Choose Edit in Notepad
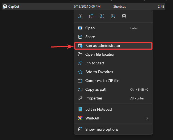The width and height of the screenshot is (173, 140). coord(99,109)
